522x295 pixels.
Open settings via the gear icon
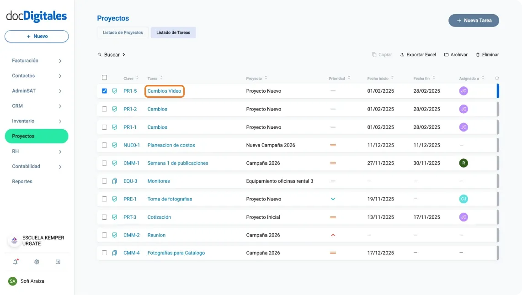pyautogui.click(x=37, y=262)
